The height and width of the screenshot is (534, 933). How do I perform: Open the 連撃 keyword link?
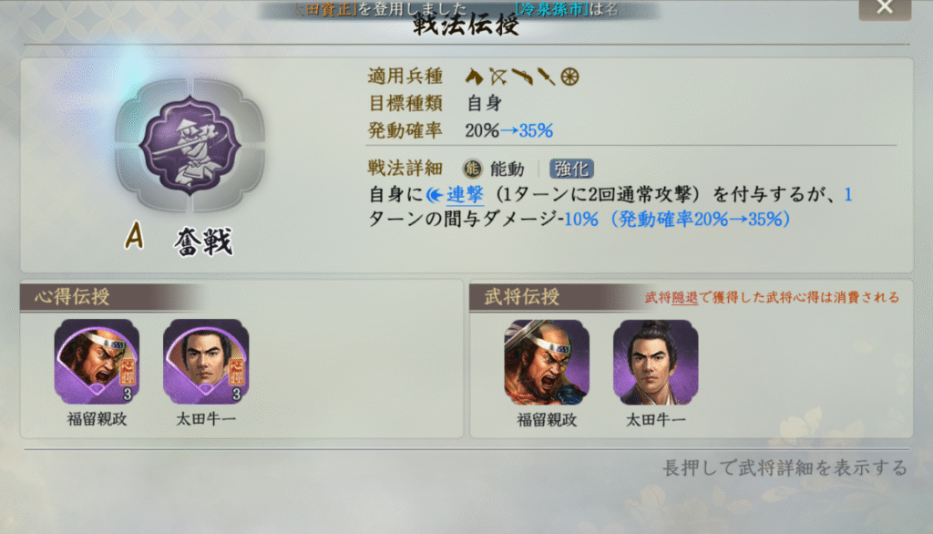465,195
